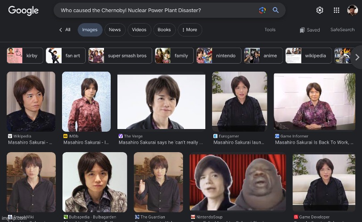The height and width of the screenshot is (222, 362).
Task: Open the Google apps grid
Action: [336, 10]
